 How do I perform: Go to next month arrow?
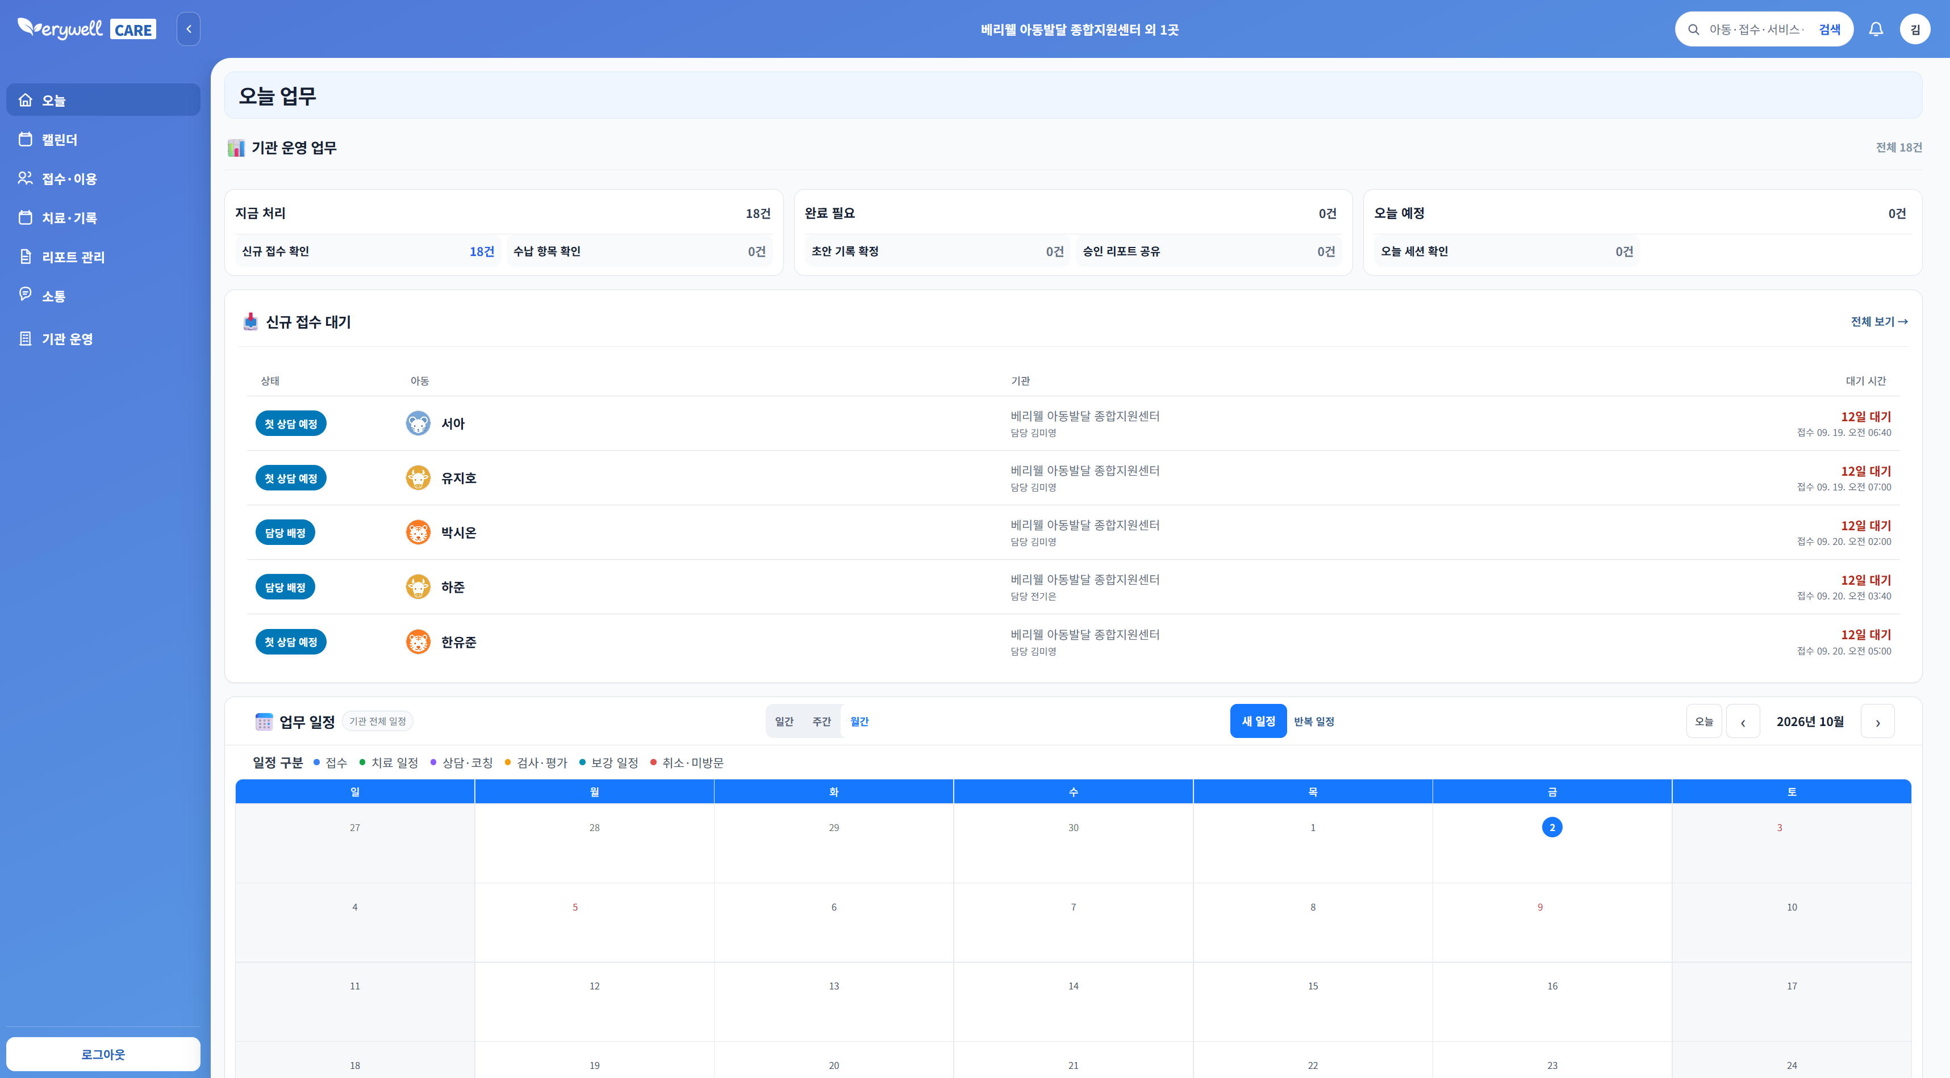(1877, 722)
